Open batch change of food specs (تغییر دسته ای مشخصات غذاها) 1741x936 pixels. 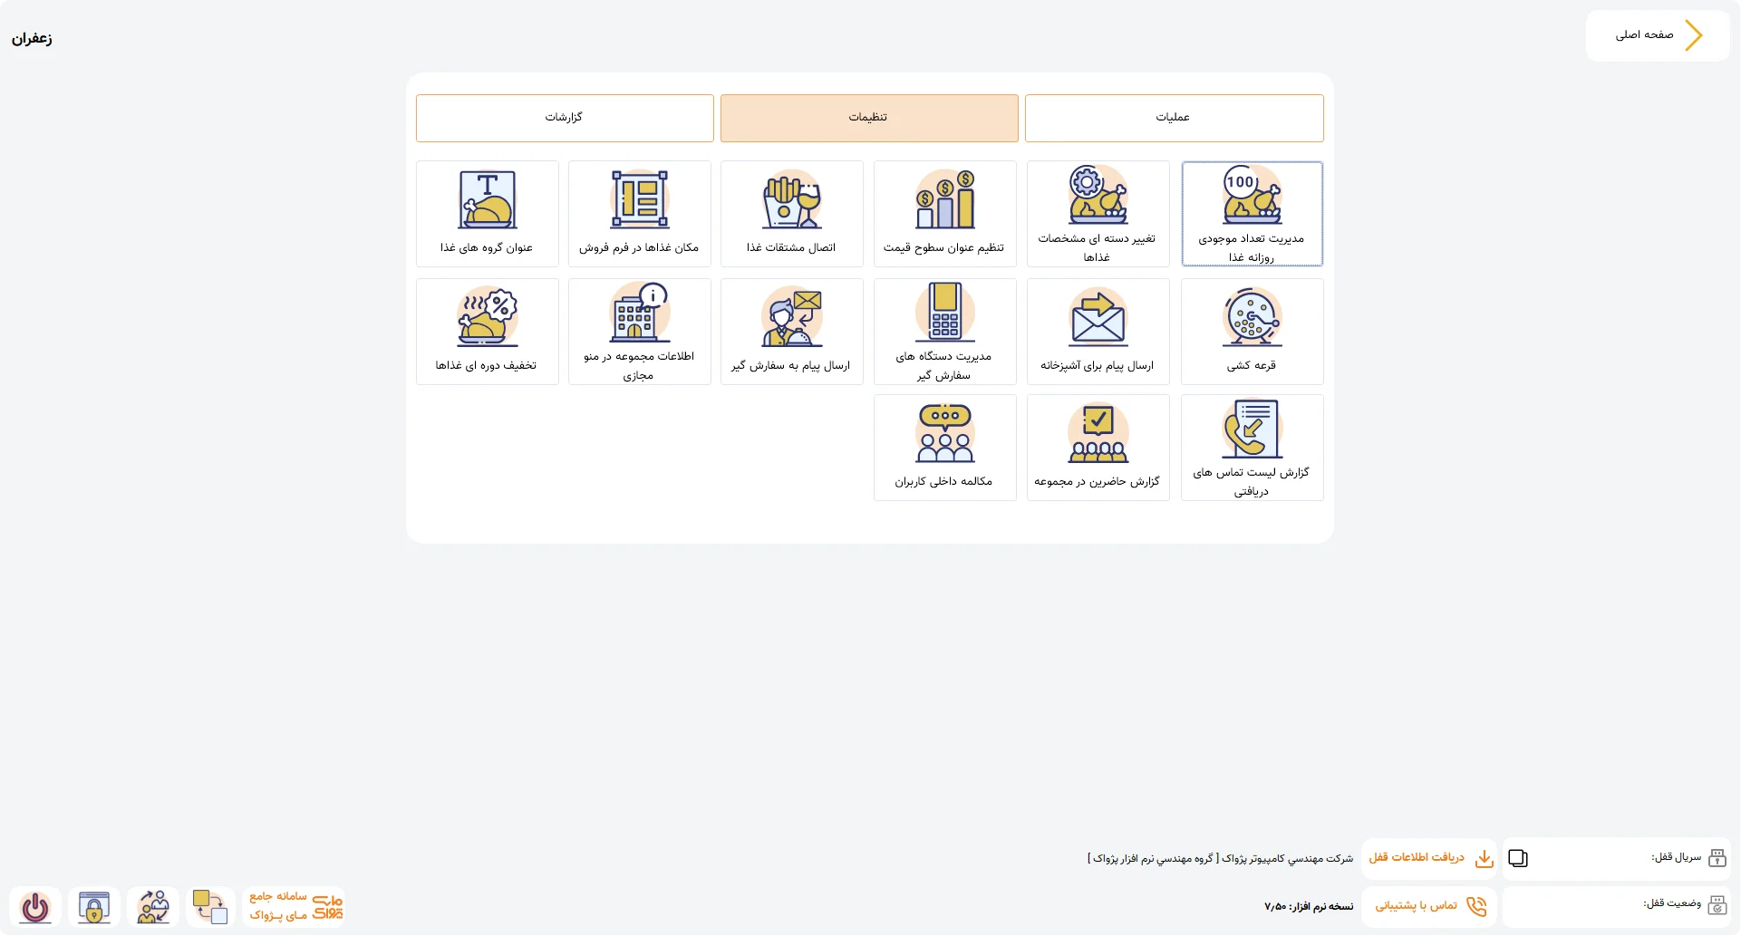pos(1098,214)
